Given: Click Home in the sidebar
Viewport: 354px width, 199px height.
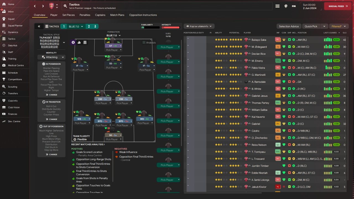Looking at the screenshot, I should (x=11, y=4).
